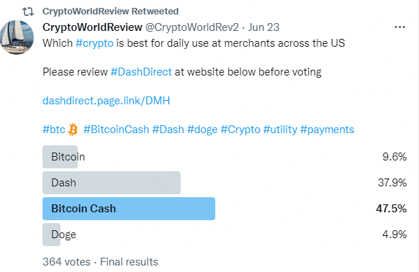Open the #btc hashtag
The image size is (419, 272).
[54, 130]
